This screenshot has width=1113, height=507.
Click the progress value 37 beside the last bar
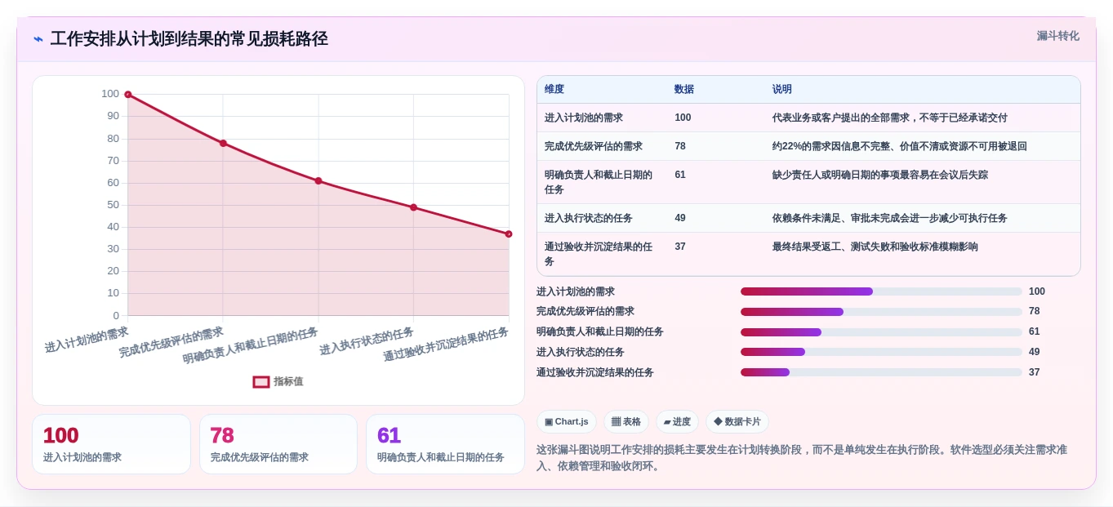1035,372
